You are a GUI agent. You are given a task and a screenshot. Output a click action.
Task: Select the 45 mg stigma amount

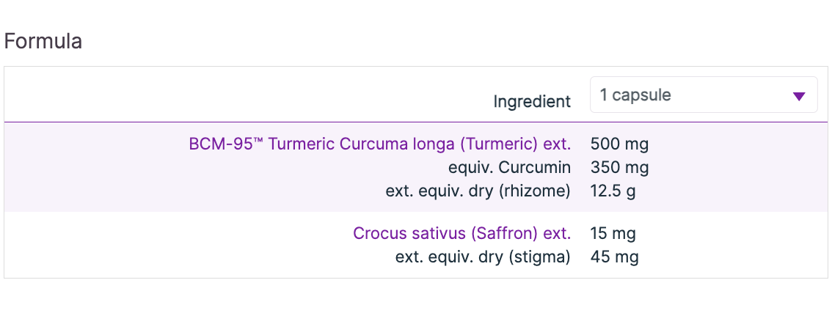(x=614, y=257)
